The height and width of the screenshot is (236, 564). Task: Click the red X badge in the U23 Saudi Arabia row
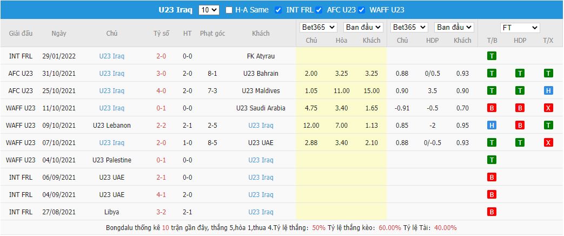tap(547, 108)
